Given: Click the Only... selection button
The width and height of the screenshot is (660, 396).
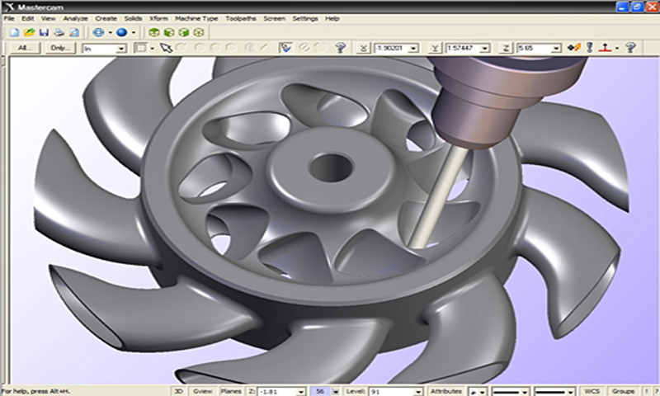Looking at the screenshot, I should point(60,48).
